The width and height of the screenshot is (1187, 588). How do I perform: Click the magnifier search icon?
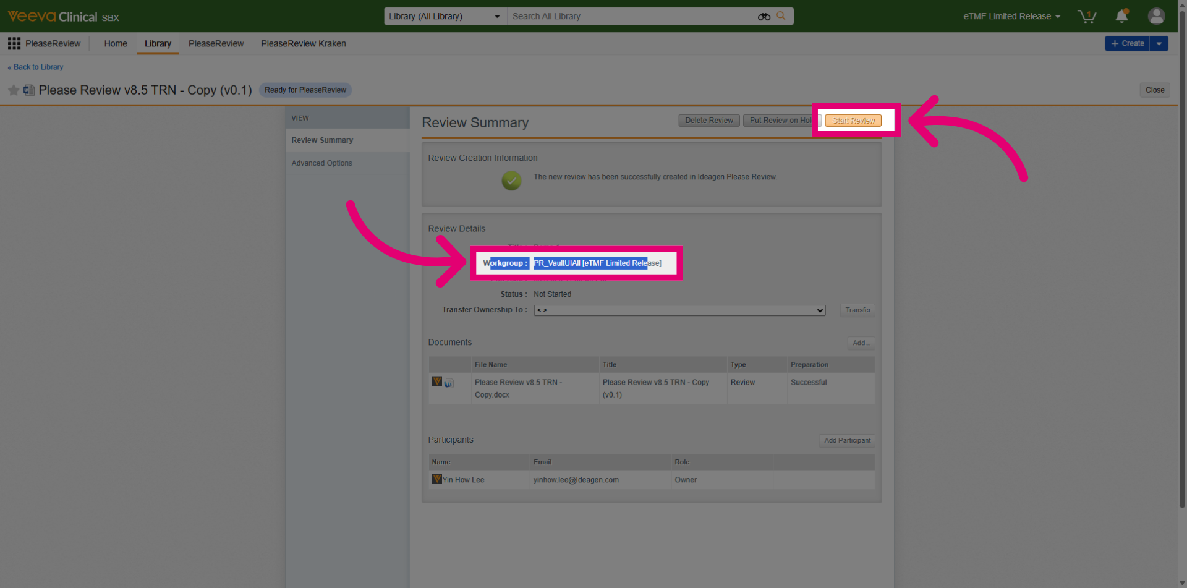click(x=781, y=16)
